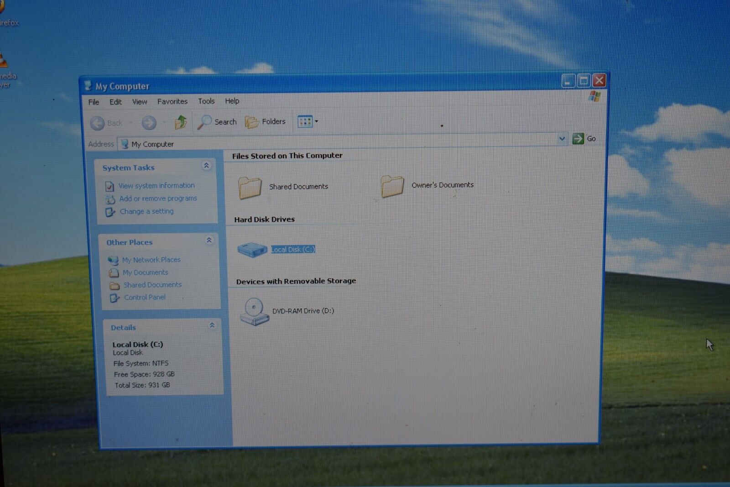Go up one folder level
Image resolution: width=730 pixels, height=487 pixels.
(x=181, y=122)
